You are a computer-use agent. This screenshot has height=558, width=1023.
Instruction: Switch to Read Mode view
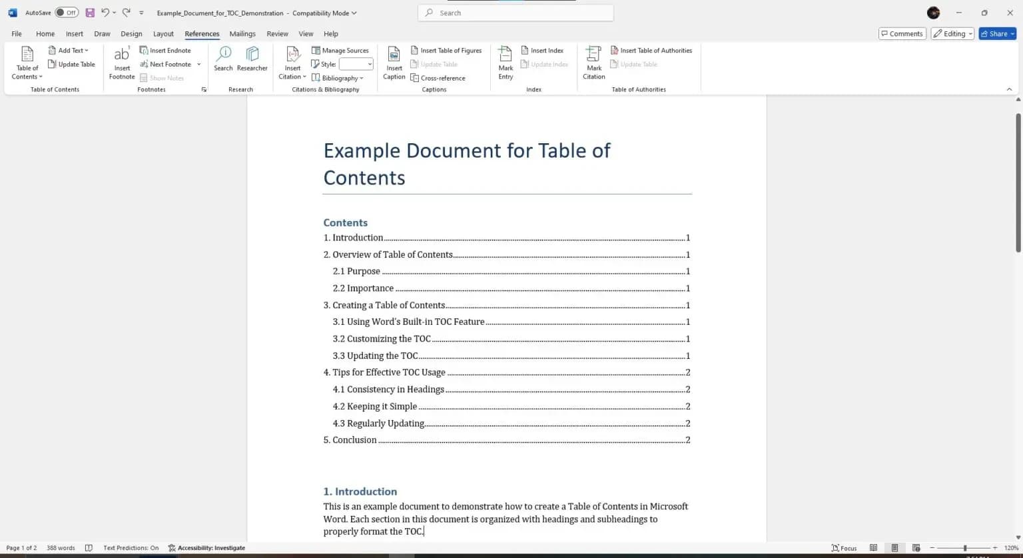click(x=873, y=548)
